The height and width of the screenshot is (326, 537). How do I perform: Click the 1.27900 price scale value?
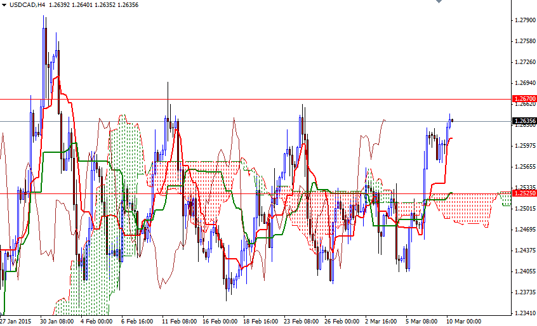[525, 20]
